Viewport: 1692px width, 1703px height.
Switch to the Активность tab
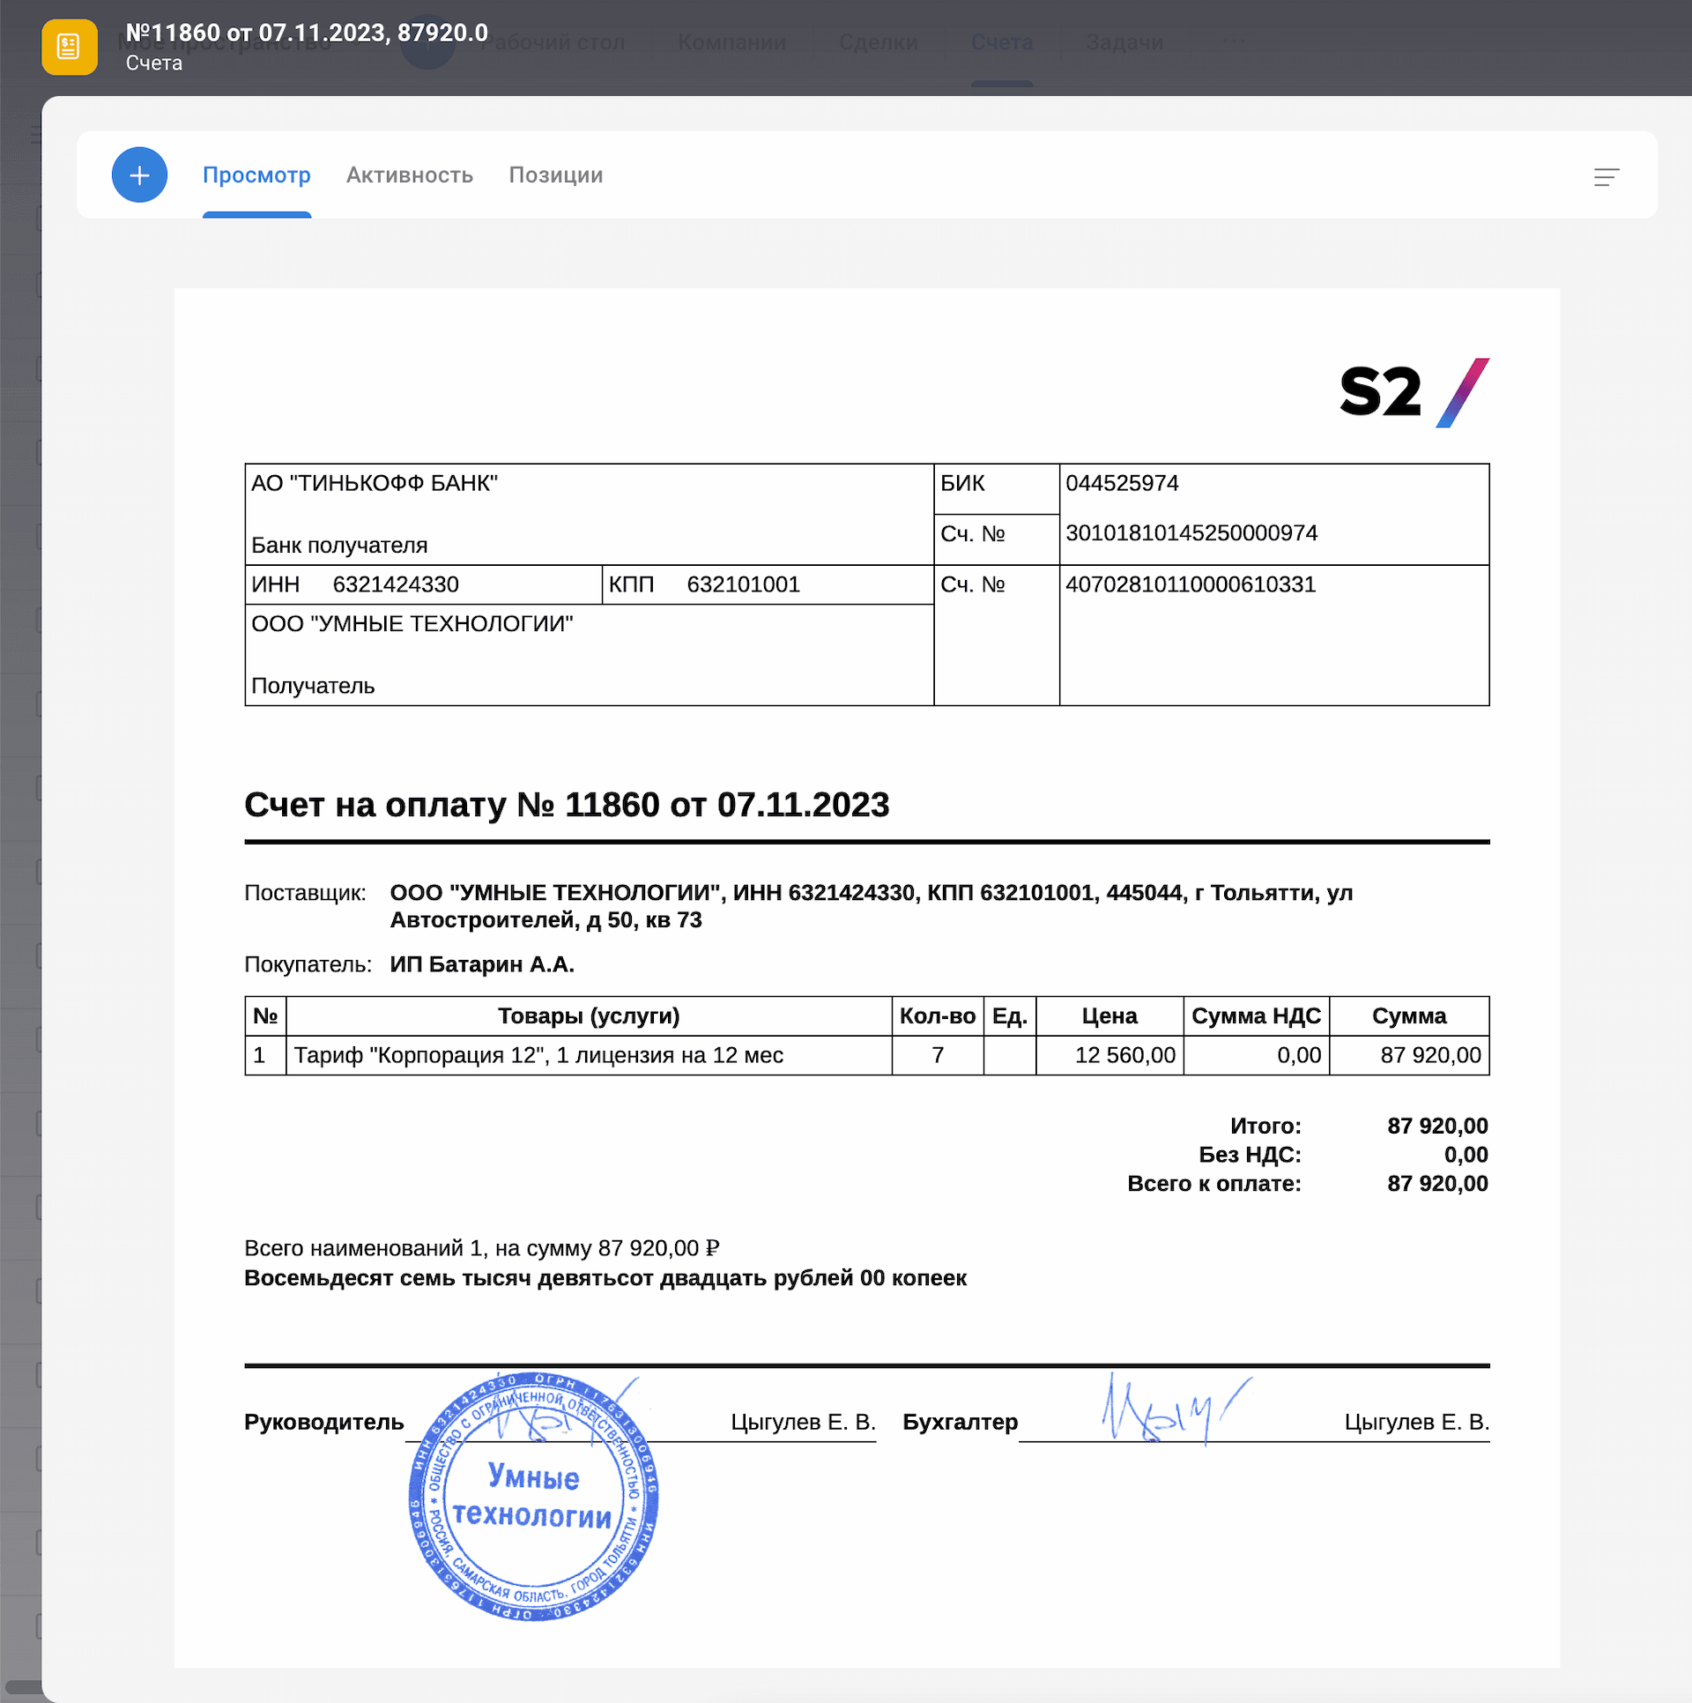pyautogui.click(x=410, y=175)
